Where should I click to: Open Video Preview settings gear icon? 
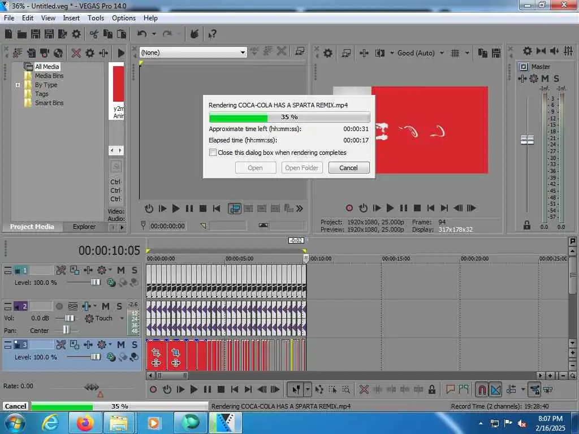(327, 53)
